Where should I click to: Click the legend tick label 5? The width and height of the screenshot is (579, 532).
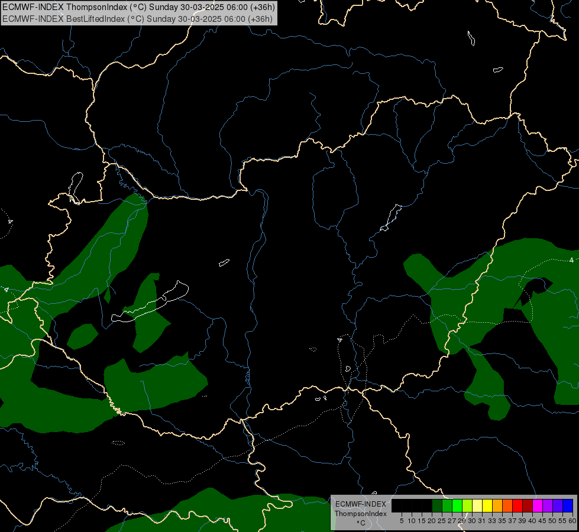coord(402,521)
